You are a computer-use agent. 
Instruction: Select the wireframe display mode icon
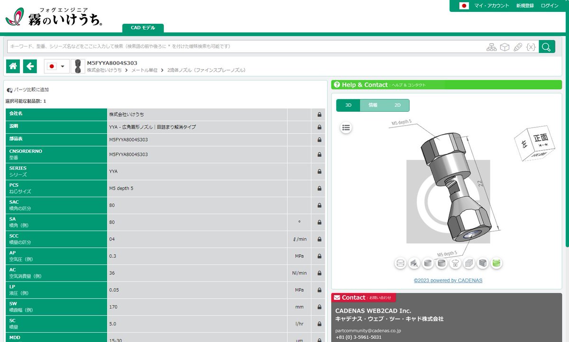point(400,263)
